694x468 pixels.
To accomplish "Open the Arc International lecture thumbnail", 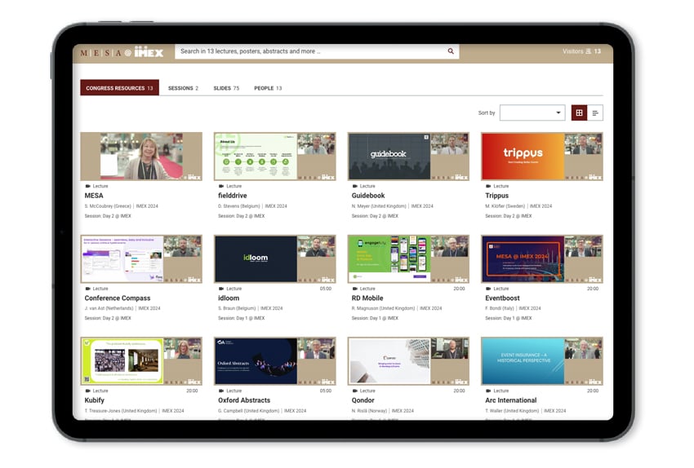I will tap(542, 360).
